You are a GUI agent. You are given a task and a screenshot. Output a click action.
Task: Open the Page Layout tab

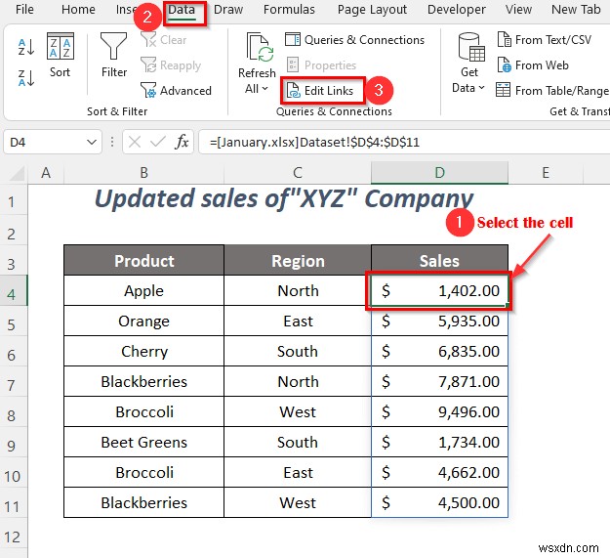click(372, 10)
